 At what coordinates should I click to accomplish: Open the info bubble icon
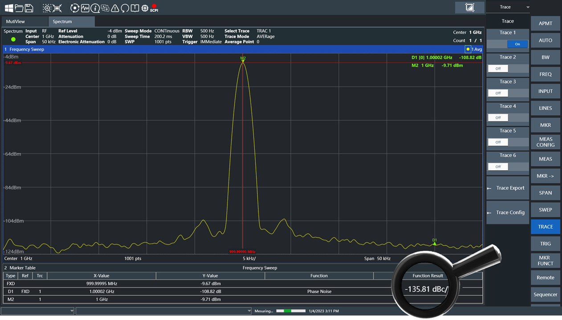pyautogui.click(x=95, y=8)
